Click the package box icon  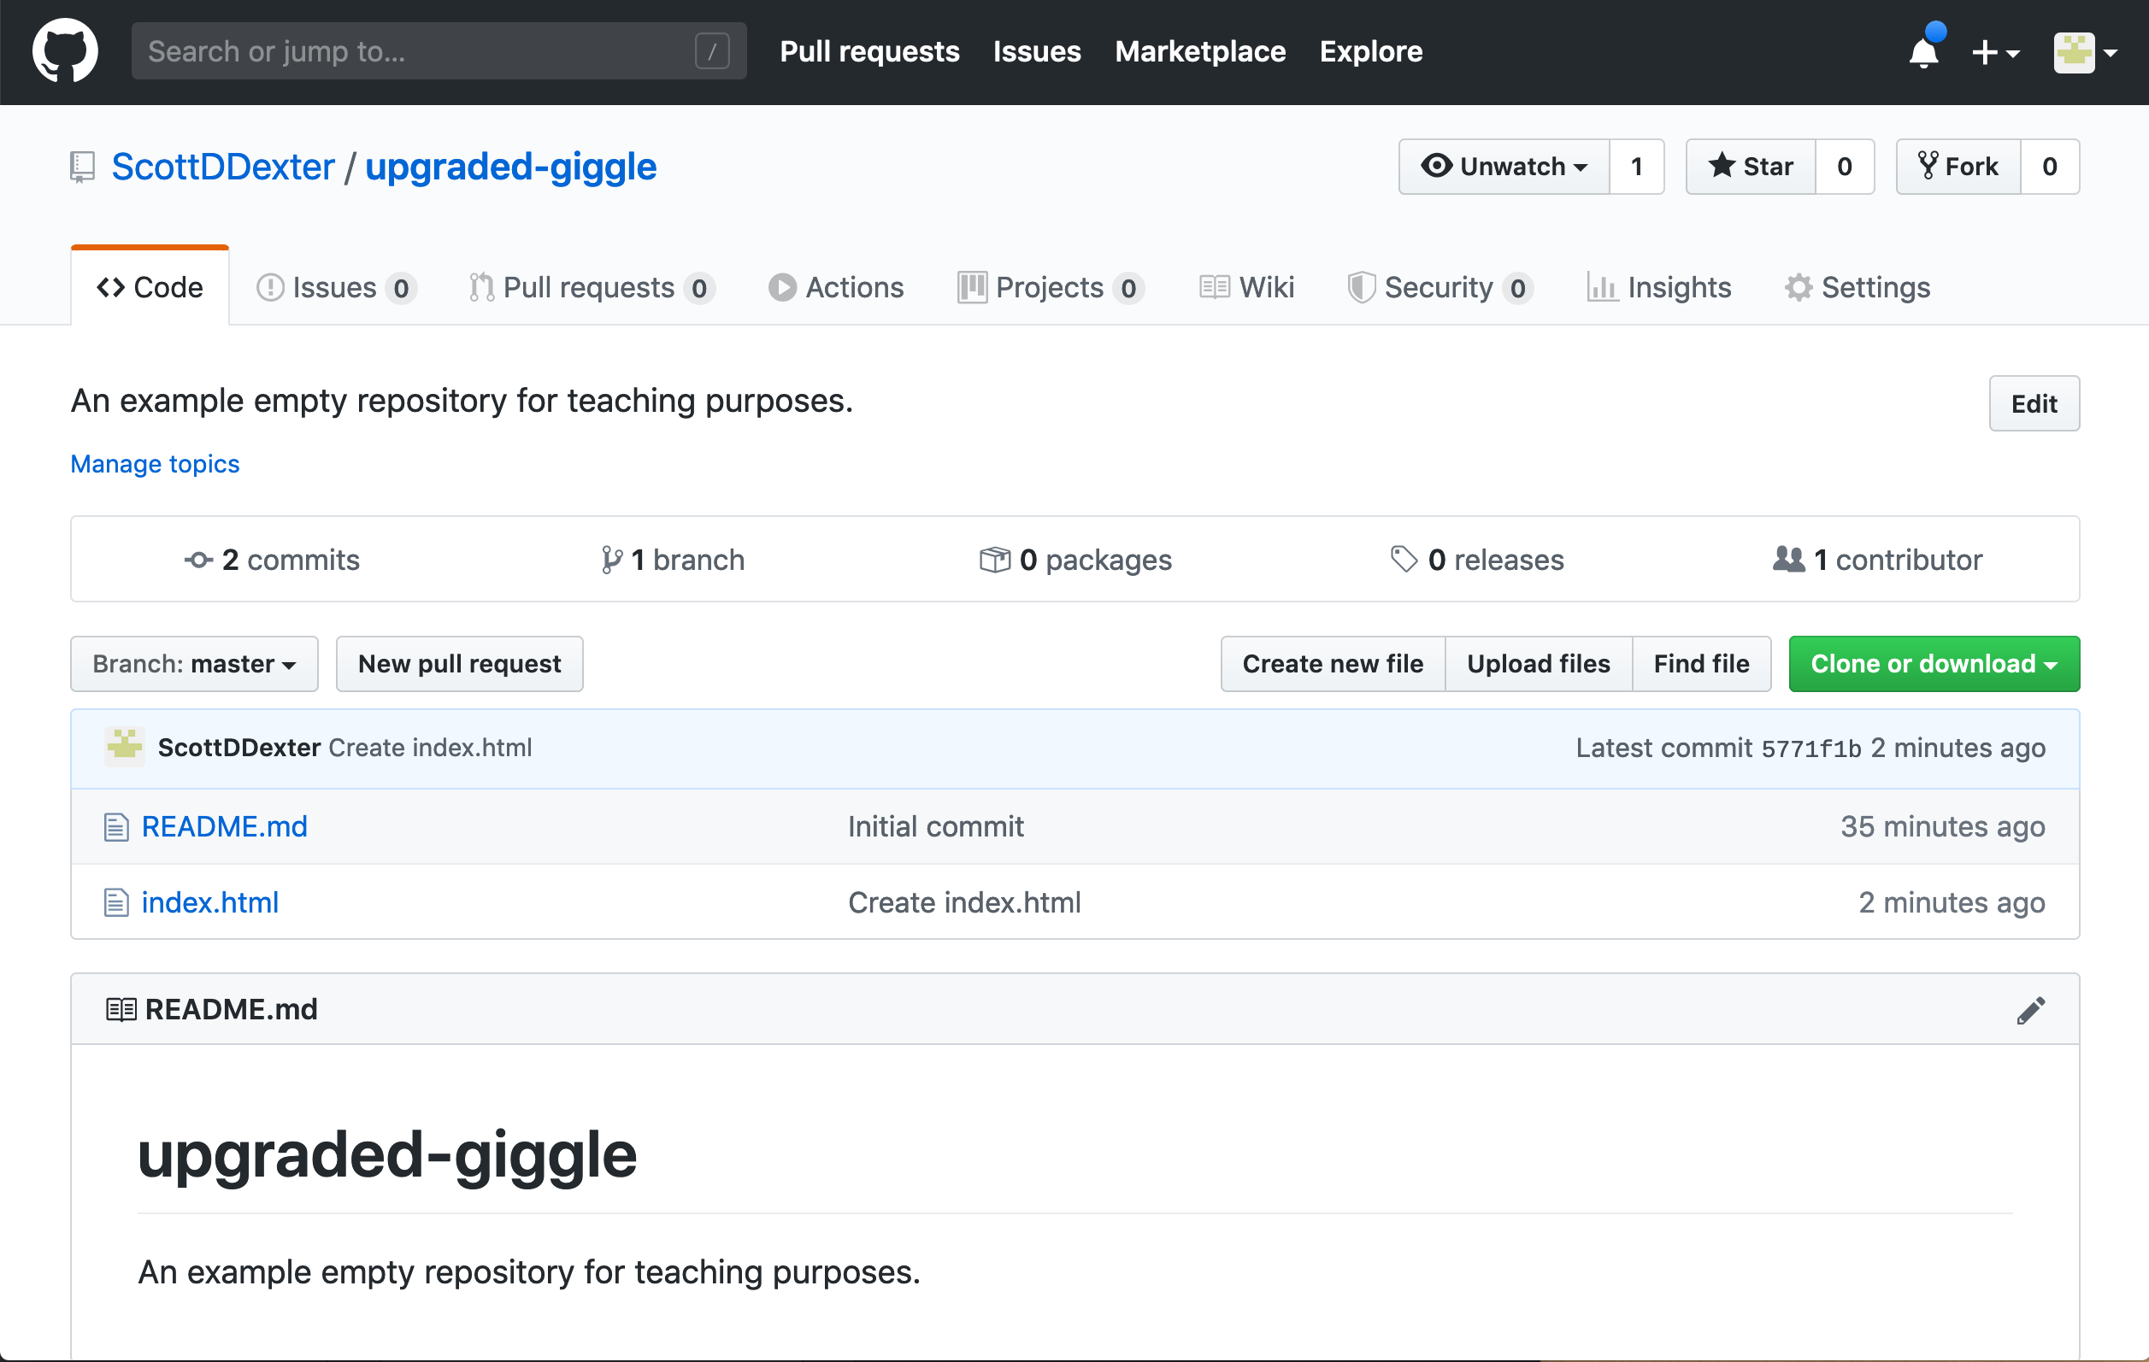(994, 561)
